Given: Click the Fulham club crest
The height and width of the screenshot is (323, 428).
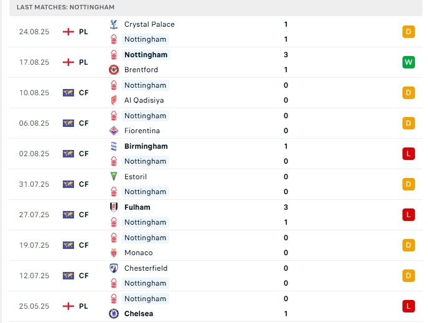Looking at the screenshot, I should (x=113, y=207).
